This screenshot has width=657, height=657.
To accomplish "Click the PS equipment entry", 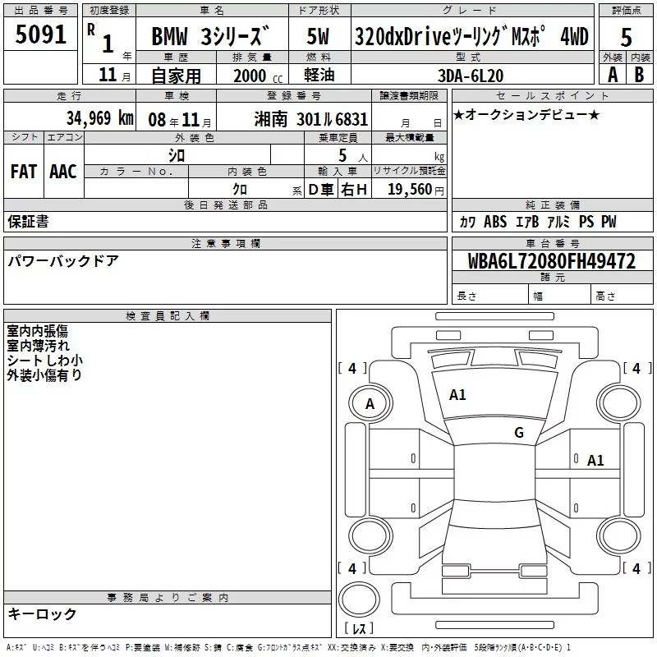I will pos(586,221).
